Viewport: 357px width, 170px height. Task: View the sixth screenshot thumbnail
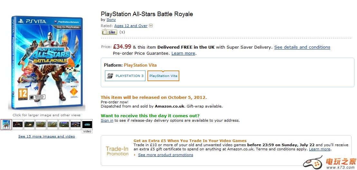tap(64, 124)
